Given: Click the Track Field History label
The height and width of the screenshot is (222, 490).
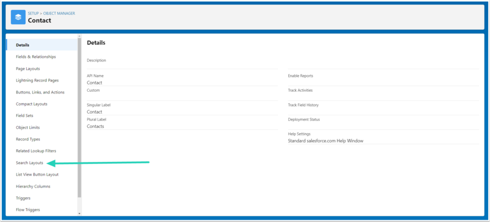Looking at the screenshot, I should [x=303, y=105].
